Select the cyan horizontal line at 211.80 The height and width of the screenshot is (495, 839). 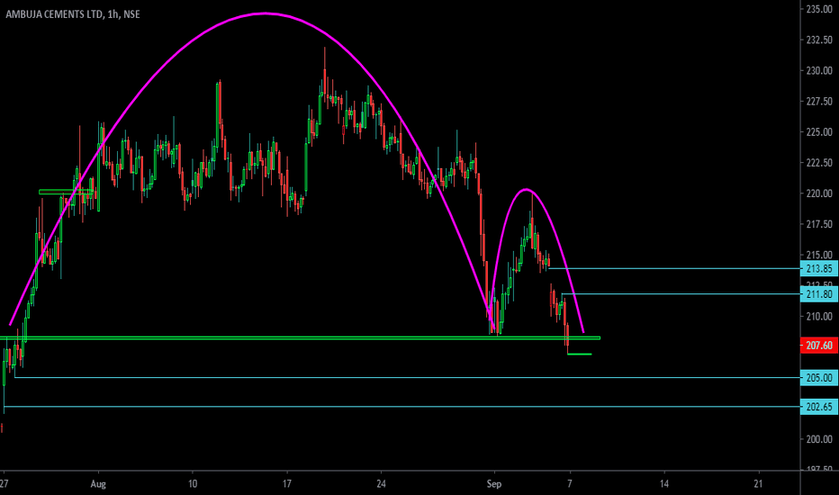tap(681, 294)
